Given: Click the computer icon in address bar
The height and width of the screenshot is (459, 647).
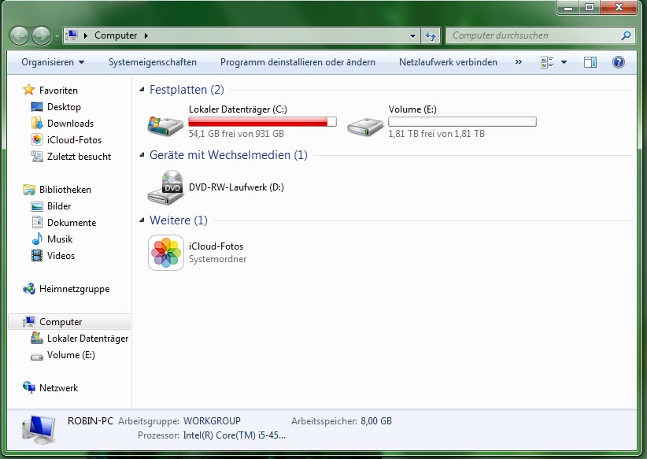Looking at the screenshot, I should click(72, 35).
